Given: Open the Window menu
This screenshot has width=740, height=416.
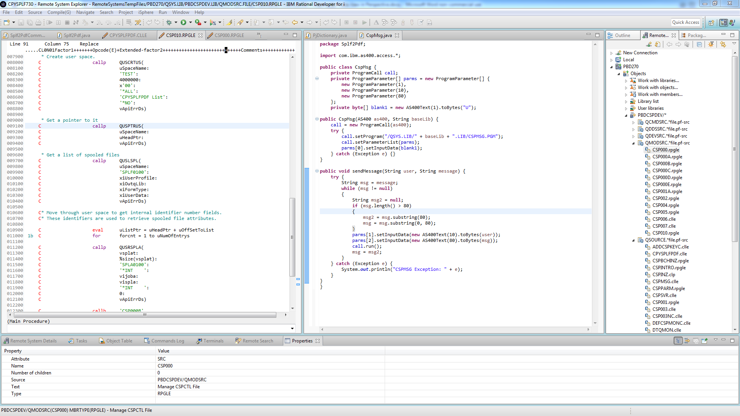Looking at the screenshot, I should coord(180,12).
